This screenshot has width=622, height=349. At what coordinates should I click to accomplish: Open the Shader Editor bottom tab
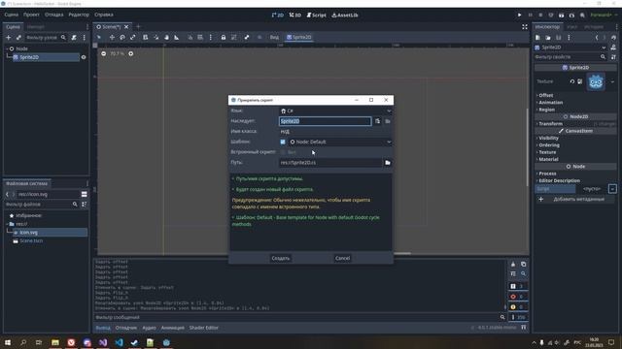tap(203, 328)
